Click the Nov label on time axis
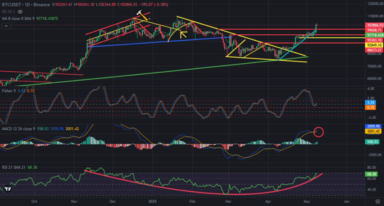This screenshot has height=206, width=384. click(x=74, y=201)
